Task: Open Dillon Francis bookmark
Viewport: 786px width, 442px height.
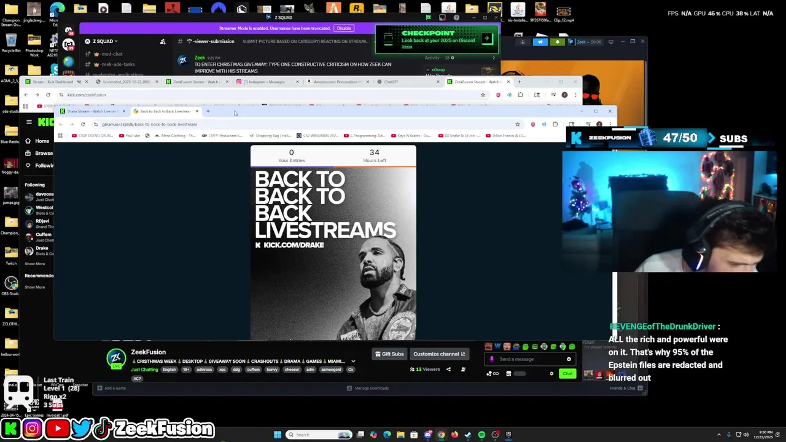Action: pos(504,136)
